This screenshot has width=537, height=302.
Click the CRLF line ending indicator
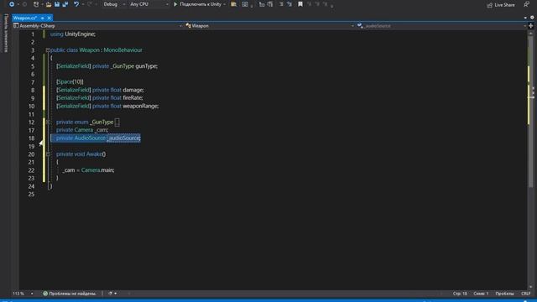pyautogui.click(x=525, y=294)
